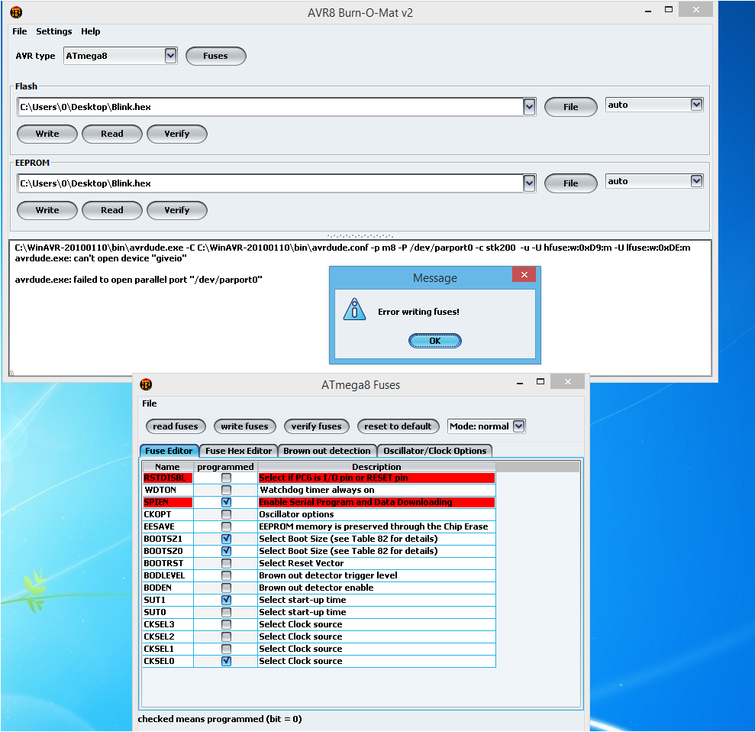
Task: Check the SUT0 fuse checkbox
Action: point(226,612)
